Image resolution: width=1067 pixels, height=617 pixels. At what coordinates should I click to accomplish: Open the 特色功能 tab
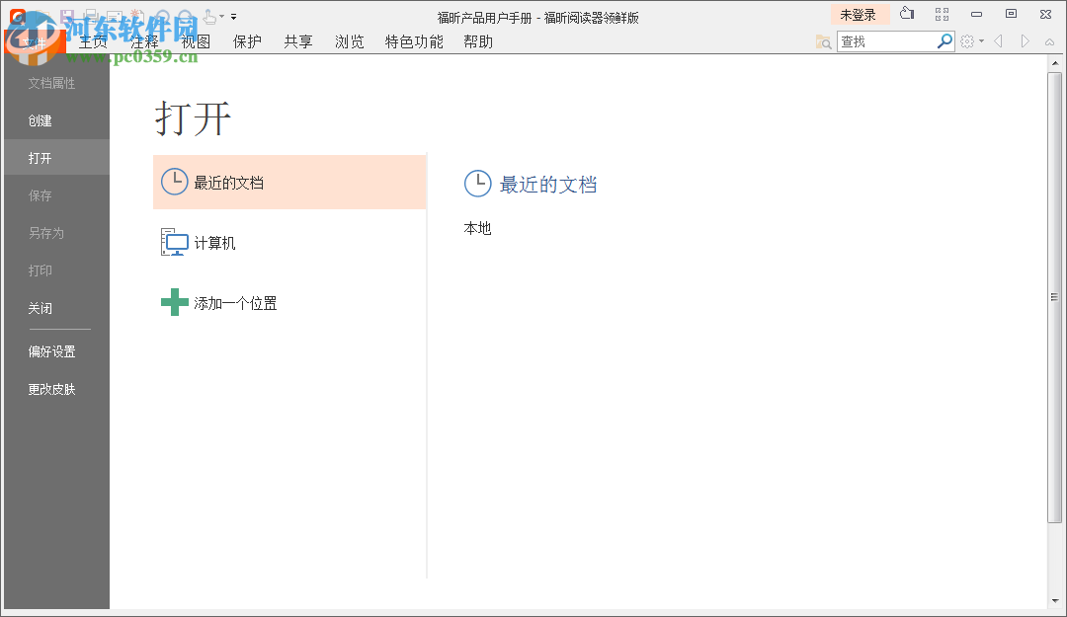(x=414, y=42)
